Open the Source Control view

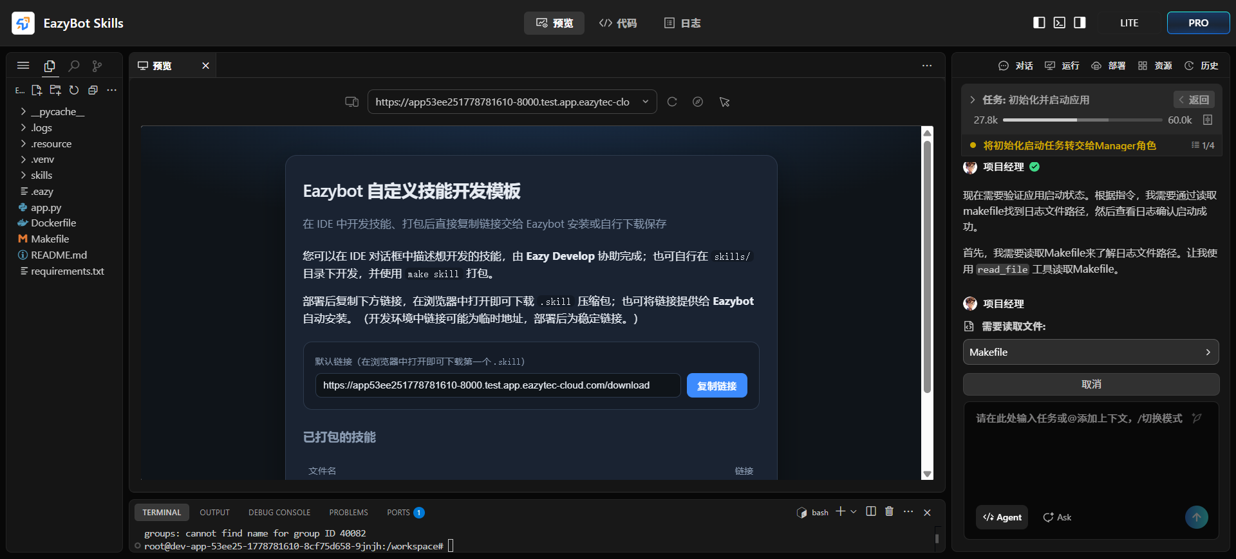pos(97,66)
